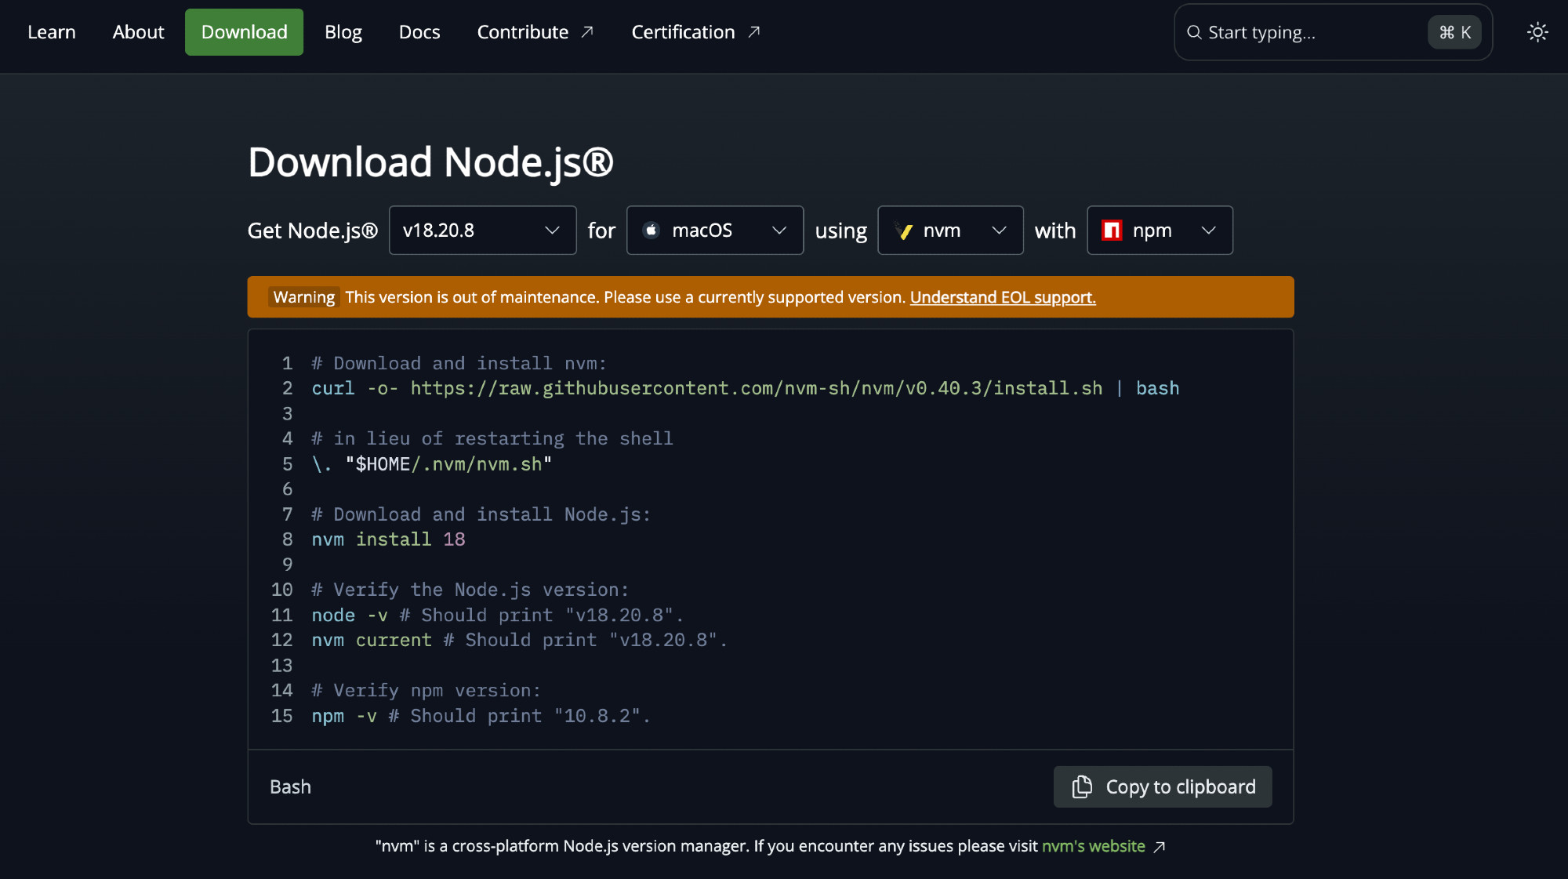Click the copy icon beside Copy to clipboard

click(x=1082, y=786)
